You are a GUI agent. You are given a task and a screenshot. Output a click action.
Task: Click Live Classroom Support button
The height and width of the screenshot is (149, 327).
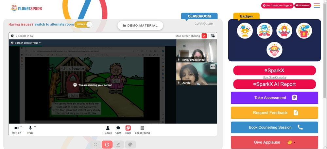click(277, 6)
